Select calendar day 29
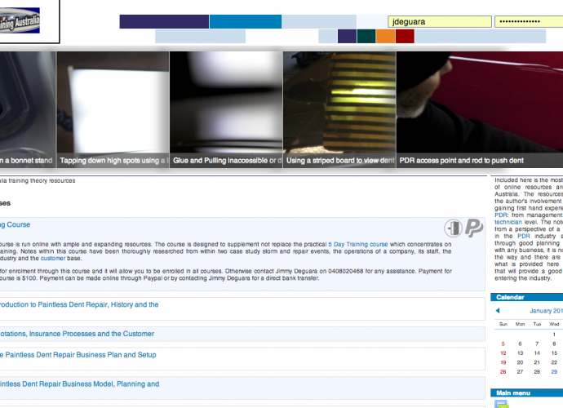Viewport: 563px width, 408px height. pyautogui.click(x=554, y=372)
